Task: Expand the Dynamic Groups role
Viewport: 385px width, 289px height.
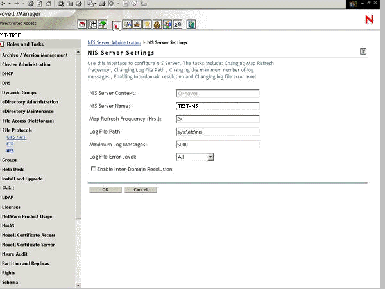Action: (x=19, y=92)
